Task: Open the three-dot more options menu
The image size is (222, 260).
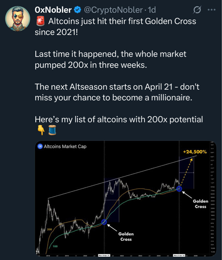Action: coord(211,10)
